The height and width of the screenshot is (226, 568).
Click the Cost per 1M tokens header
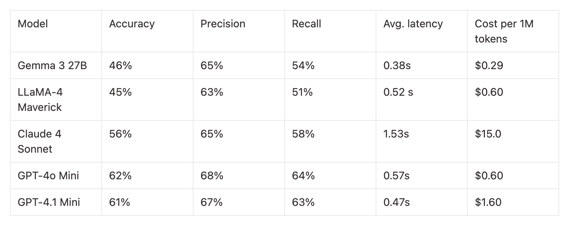point(513,31)
